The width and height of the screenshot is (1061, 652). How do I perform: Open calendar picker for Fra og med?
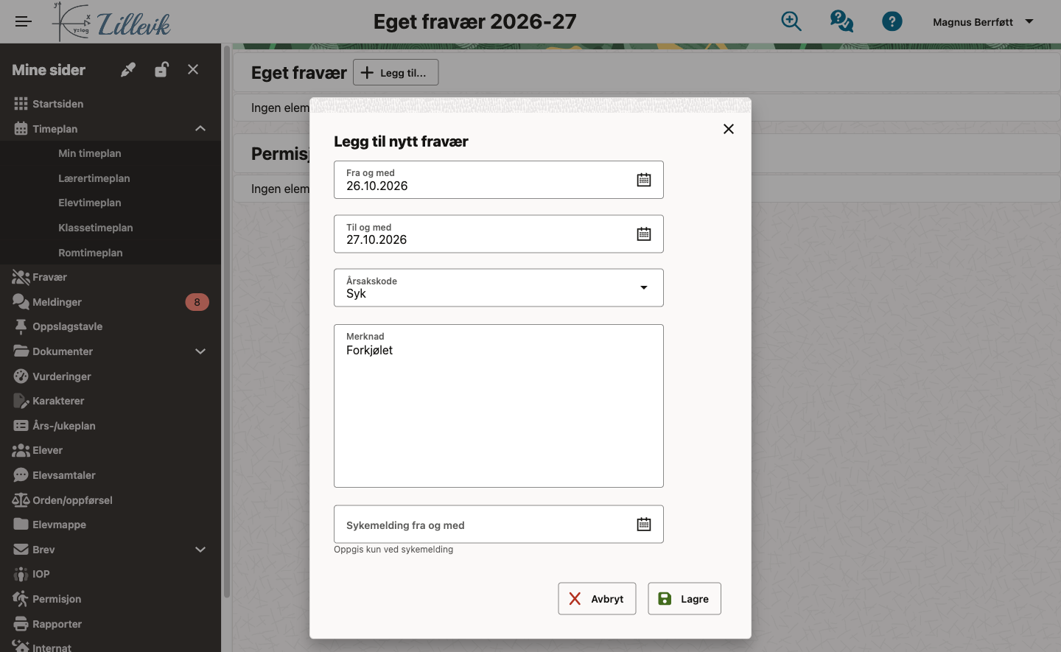[644, 180]
